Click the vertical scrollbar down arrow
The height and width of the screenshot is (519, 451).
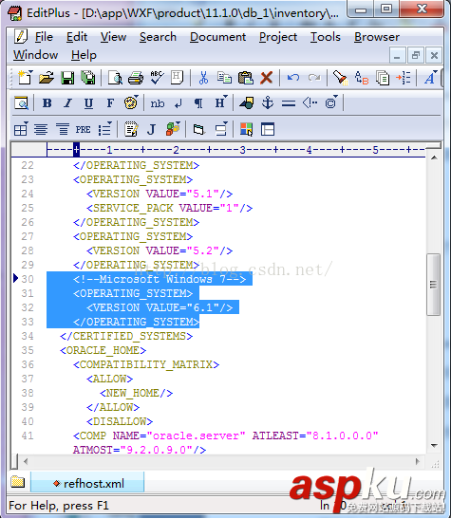pyautogui.click(x=434, y=446)
